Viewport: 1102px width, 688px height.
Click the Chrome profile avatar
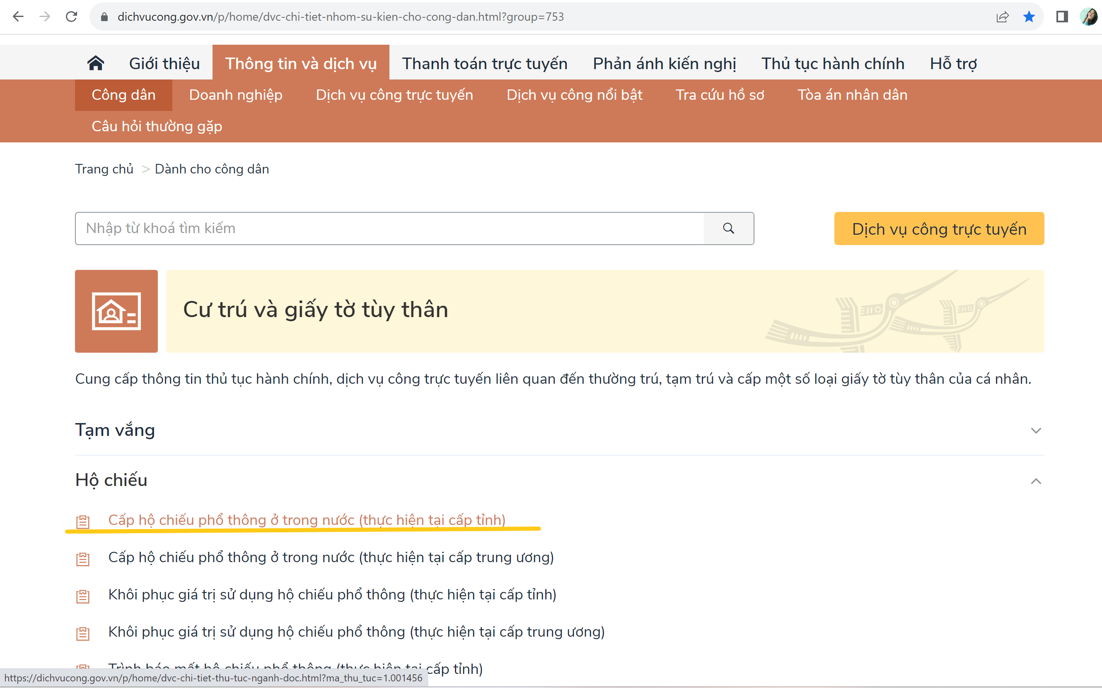pos(1088,17)
